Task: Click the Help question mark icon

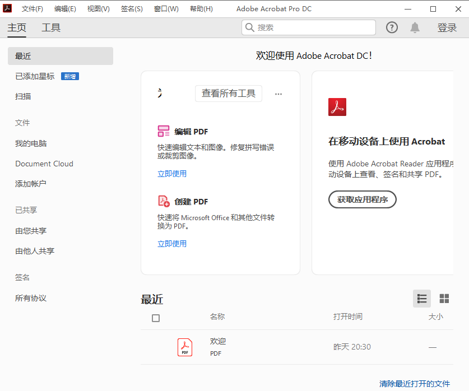Action: pyautogui.click(x=392, y=27)
